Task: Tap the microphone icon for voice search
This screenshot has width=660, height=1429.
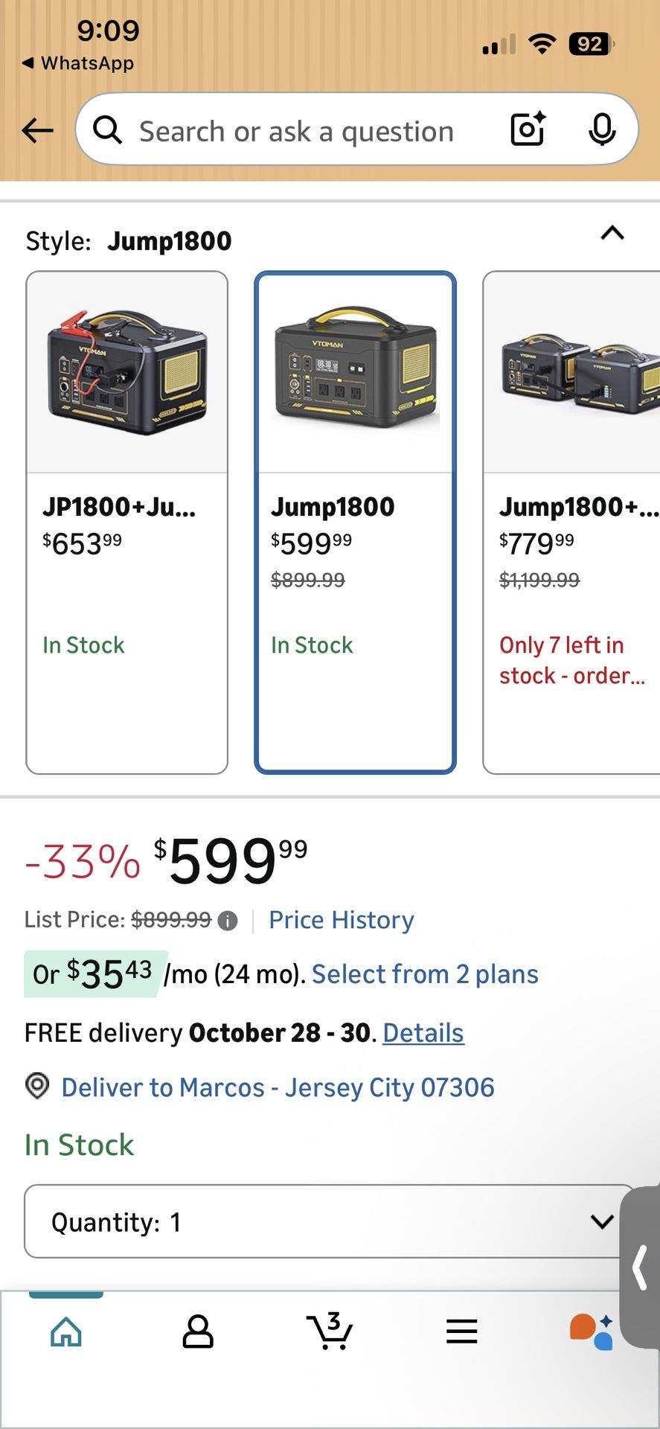Action: click(x=603, y=130)
